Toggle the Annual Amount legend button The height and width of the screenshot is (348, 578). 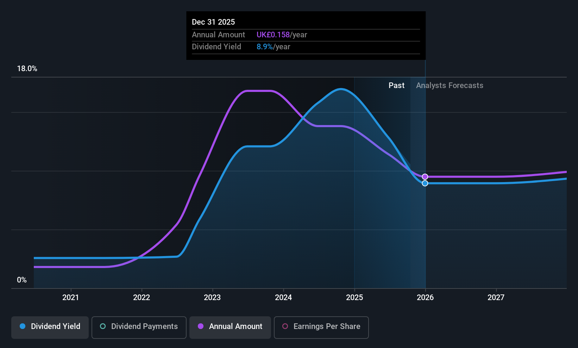[230, 327]
